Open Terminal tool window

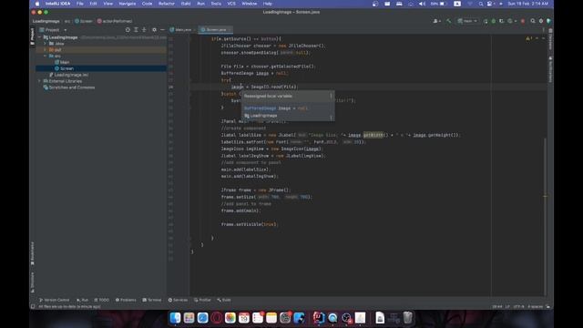tap(152, 300)
